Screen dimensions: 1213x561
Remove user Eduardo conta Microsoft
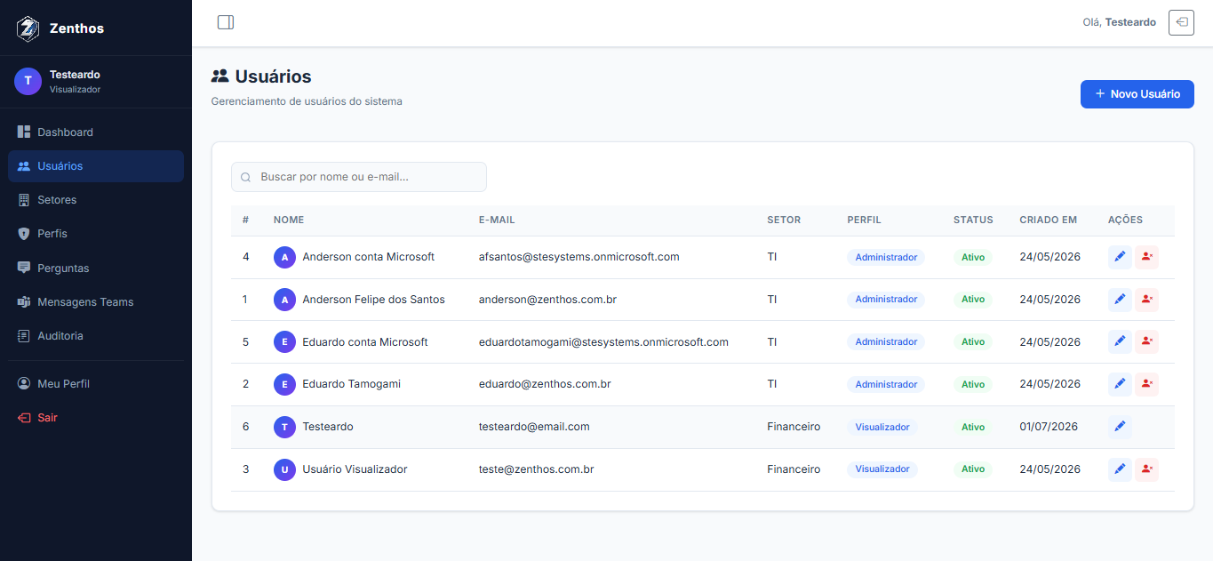(x=1146, y=342)
